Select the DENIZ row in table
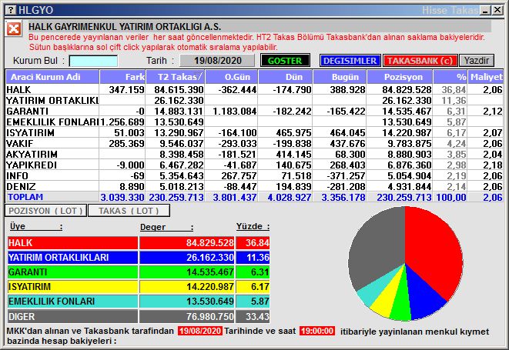This screenshot has width=509, height=350. [254, 186]
